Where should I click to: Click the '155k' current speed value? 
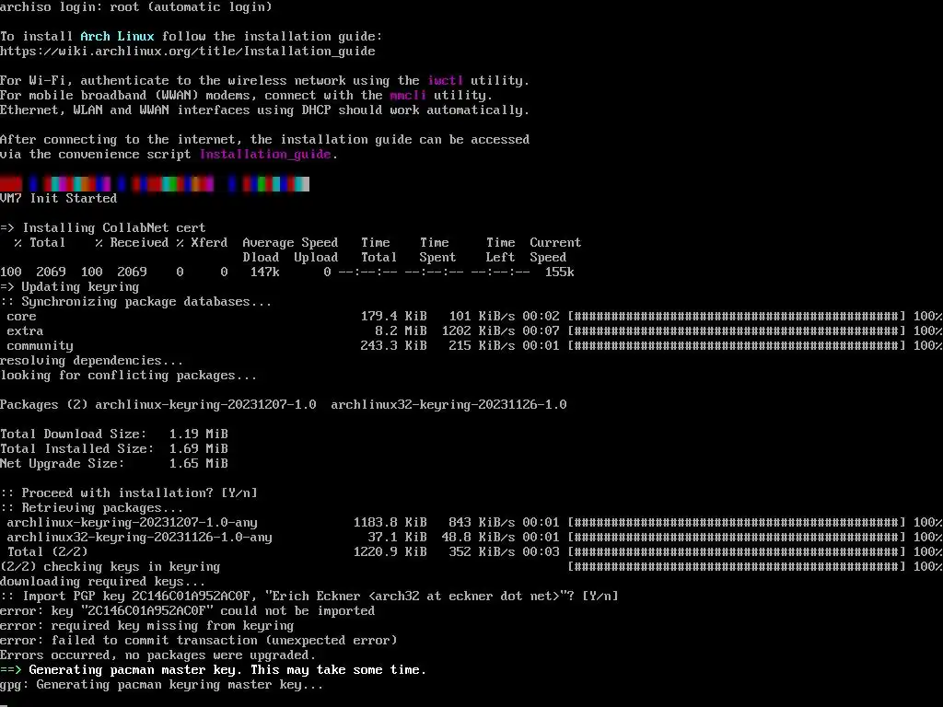click(559, 272)
